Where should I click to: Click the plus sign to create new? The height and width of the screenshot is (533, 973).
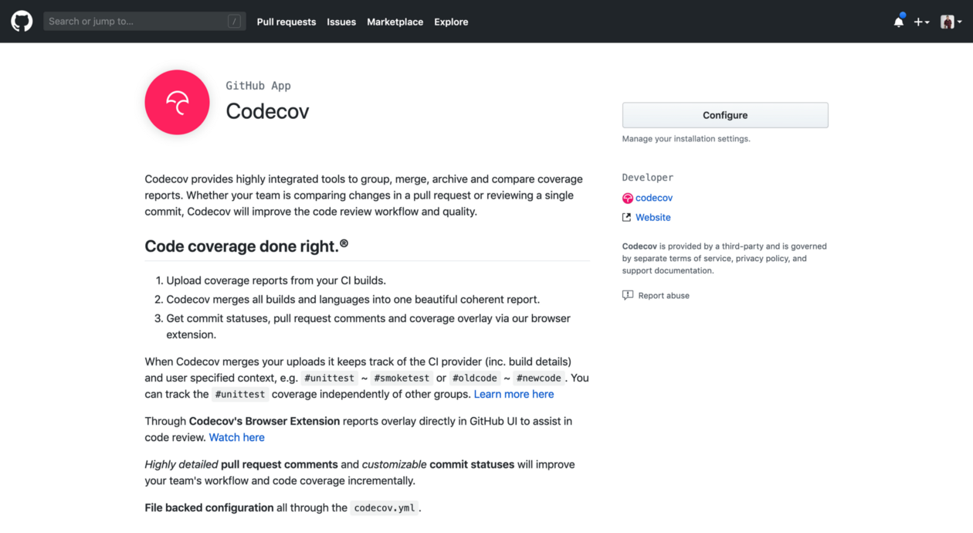tap(917, 22)
